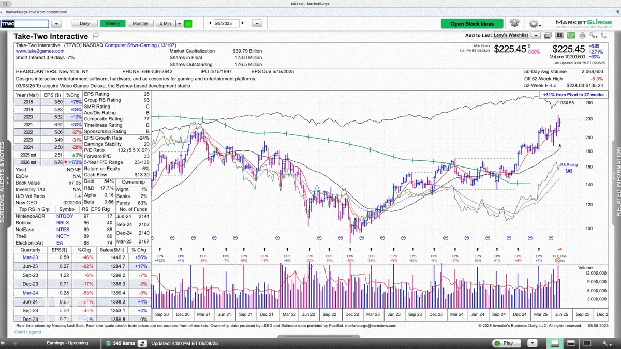
Task: Select the Weekly chart period
Action: pos(112,23)
